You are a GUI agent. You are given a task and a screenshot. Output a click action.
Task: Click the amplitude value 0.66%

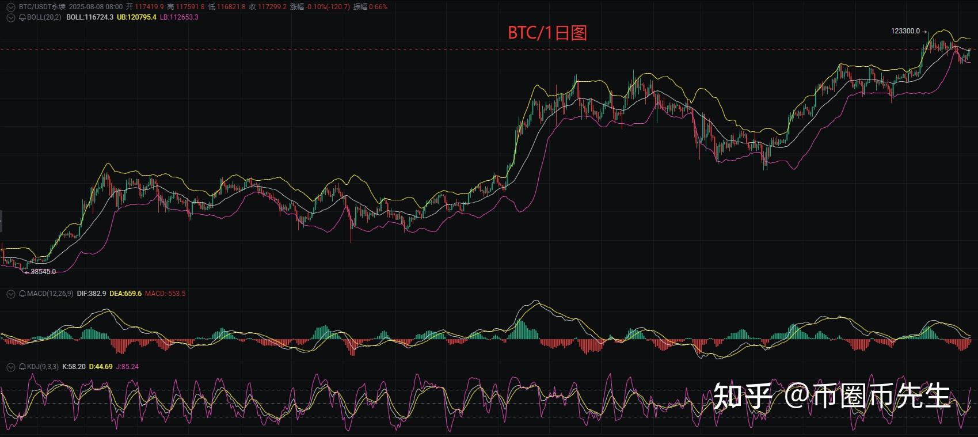tap(378, 7)
